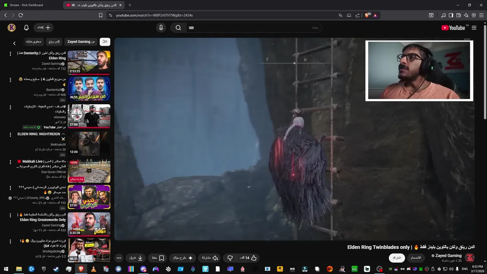Open Brave Wallet icon
Viewport: 487px width, 274px height.
[458, 15]
